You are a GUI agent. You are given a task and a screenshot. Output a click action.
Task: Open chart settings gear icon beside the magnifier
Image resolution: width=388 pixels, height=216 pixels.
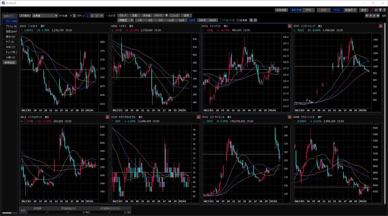coord(255,20)
